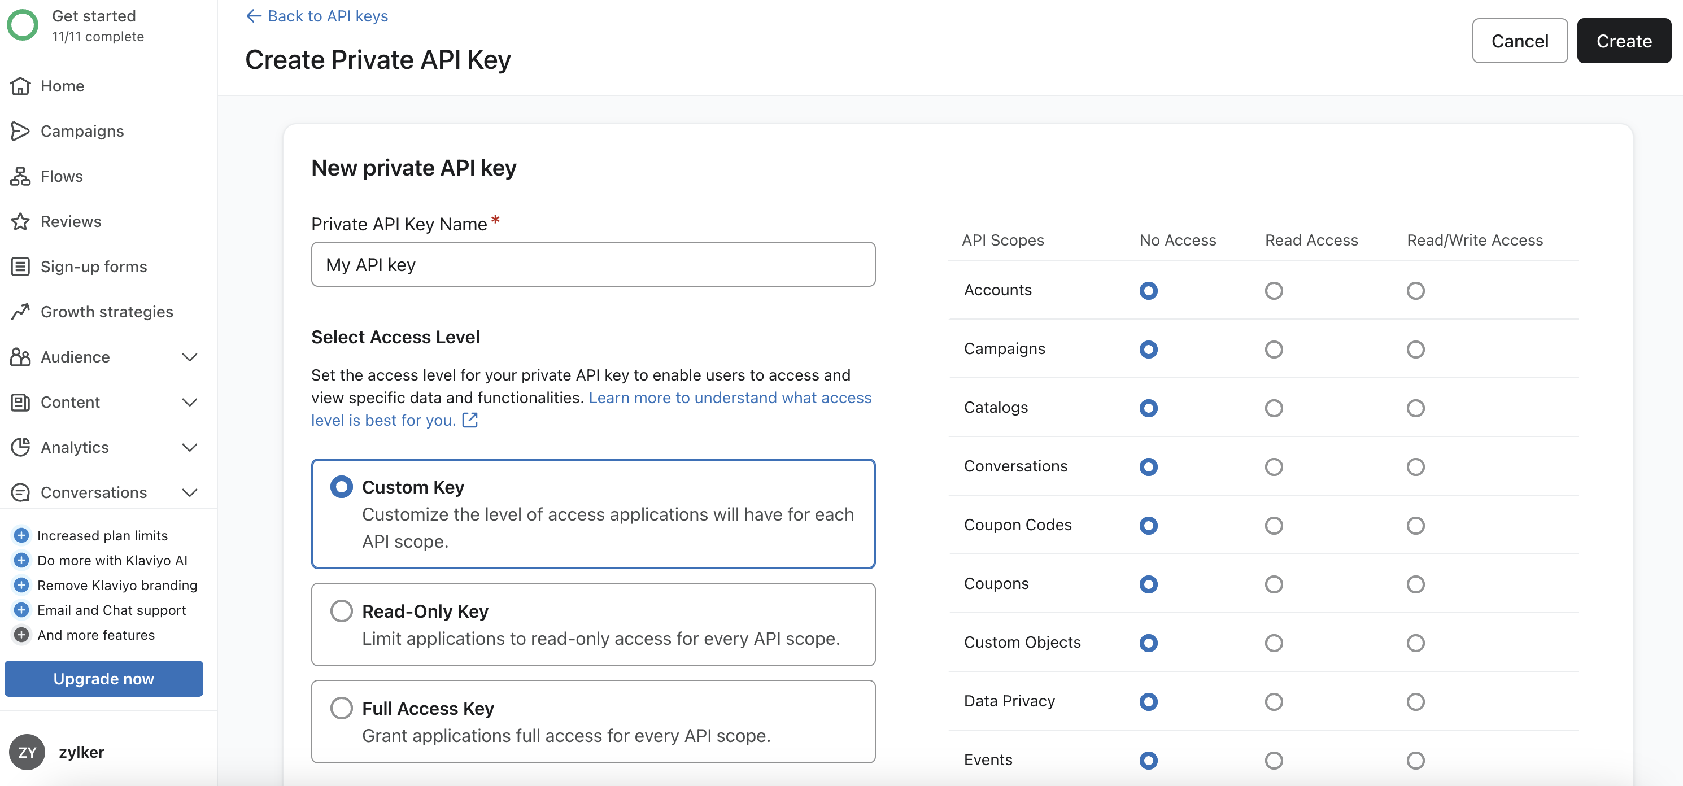1683x786 pixels.
Task: Open Campaigns via the paper-plane icon
Action: click(x=20, y=130)
